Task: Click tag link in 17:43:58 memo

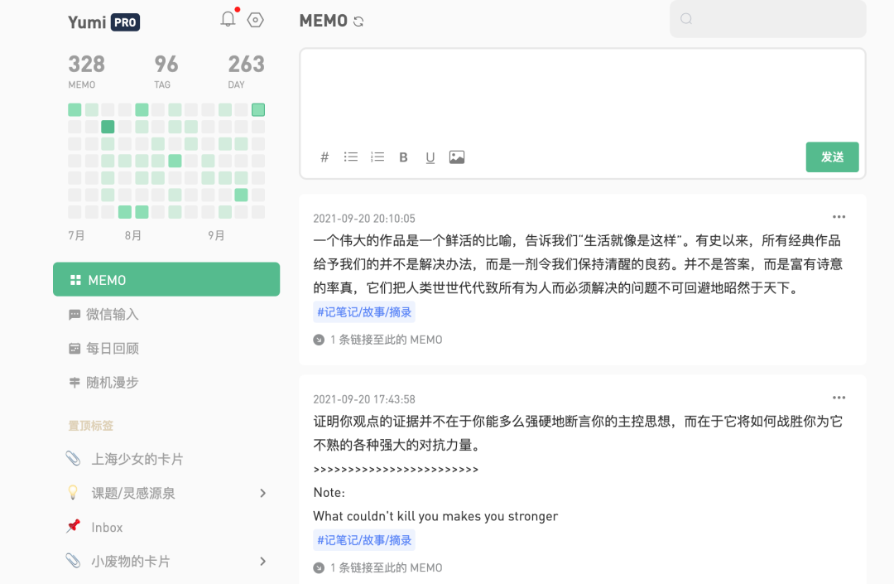Action: click(x=364, y=540)
